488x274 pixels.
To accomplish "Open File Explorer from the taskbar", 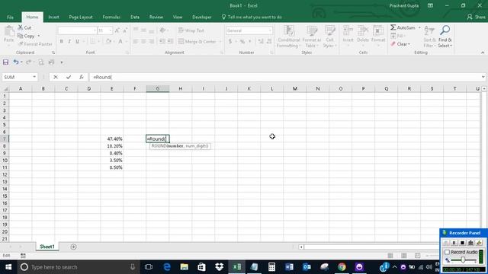I will pos(185,267).
